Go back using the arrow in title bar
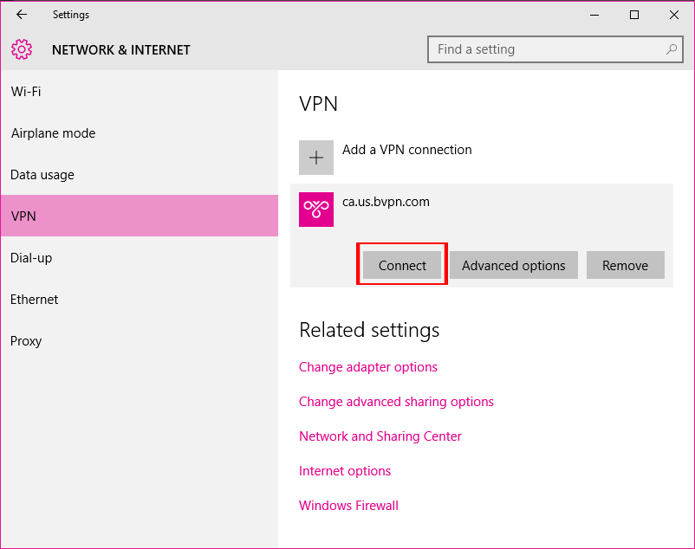 [x=22, y=15]
